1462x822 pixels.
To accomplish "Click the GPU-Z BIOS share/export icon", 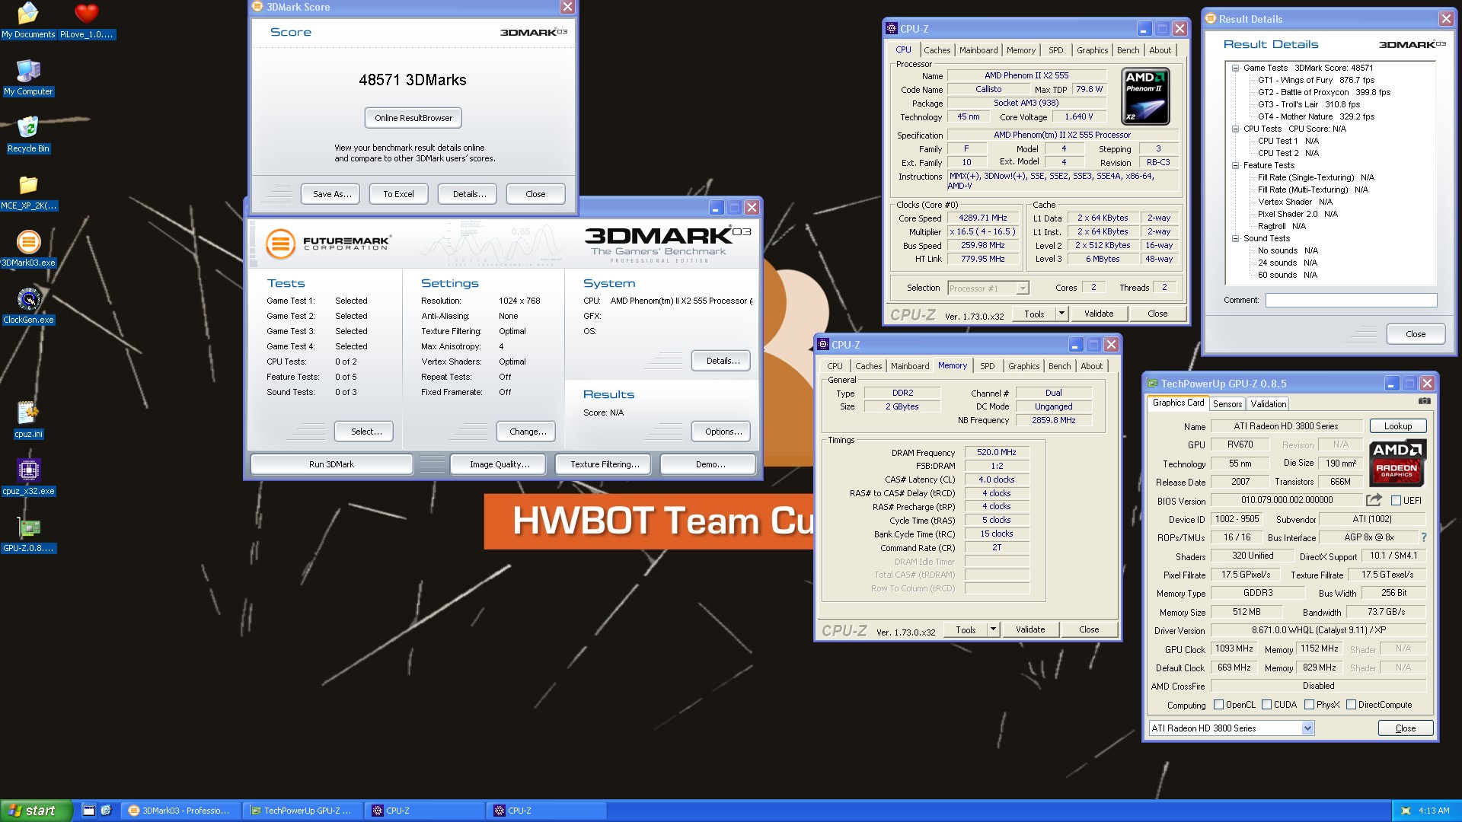I will [1374, 500].
